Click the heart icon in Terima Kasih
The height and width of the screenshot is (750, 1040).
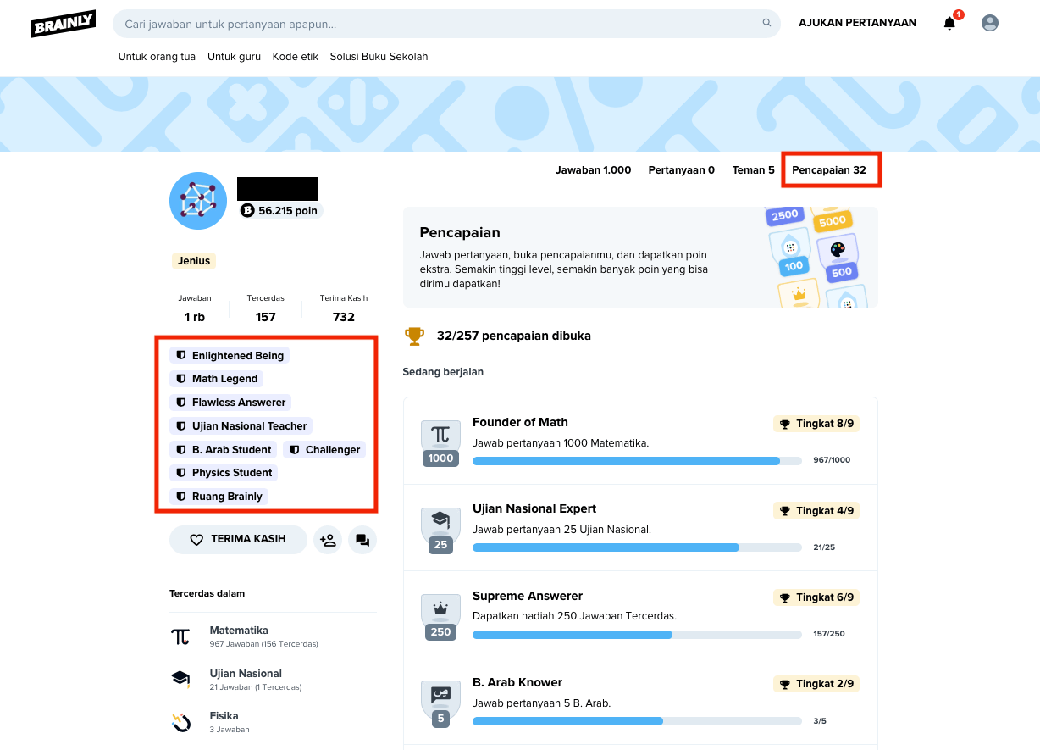pyautogui.click(x=196, y=540)
